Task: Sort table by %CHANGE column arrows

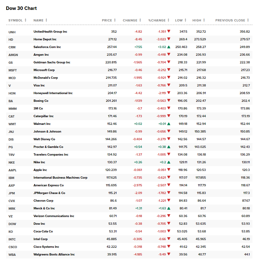Action: pos(168,20)
